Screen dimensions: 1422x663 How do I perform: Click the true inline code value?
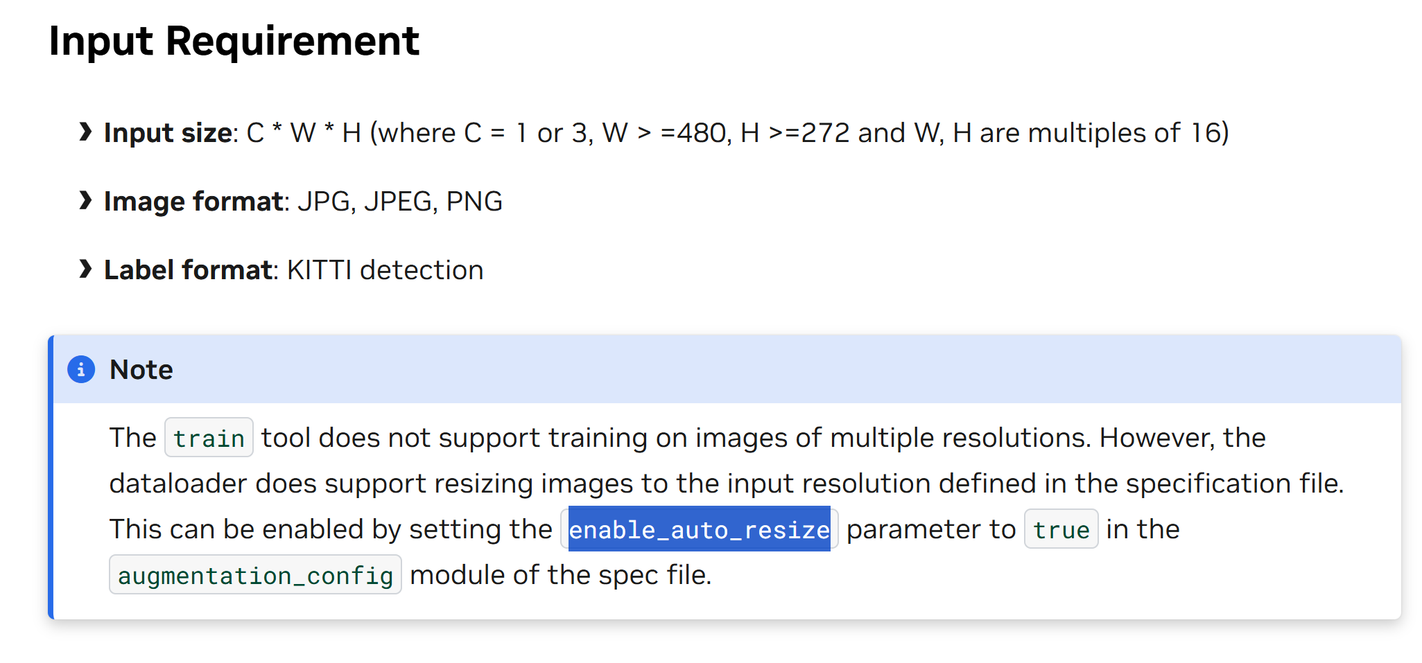(x=1061, y=529)
